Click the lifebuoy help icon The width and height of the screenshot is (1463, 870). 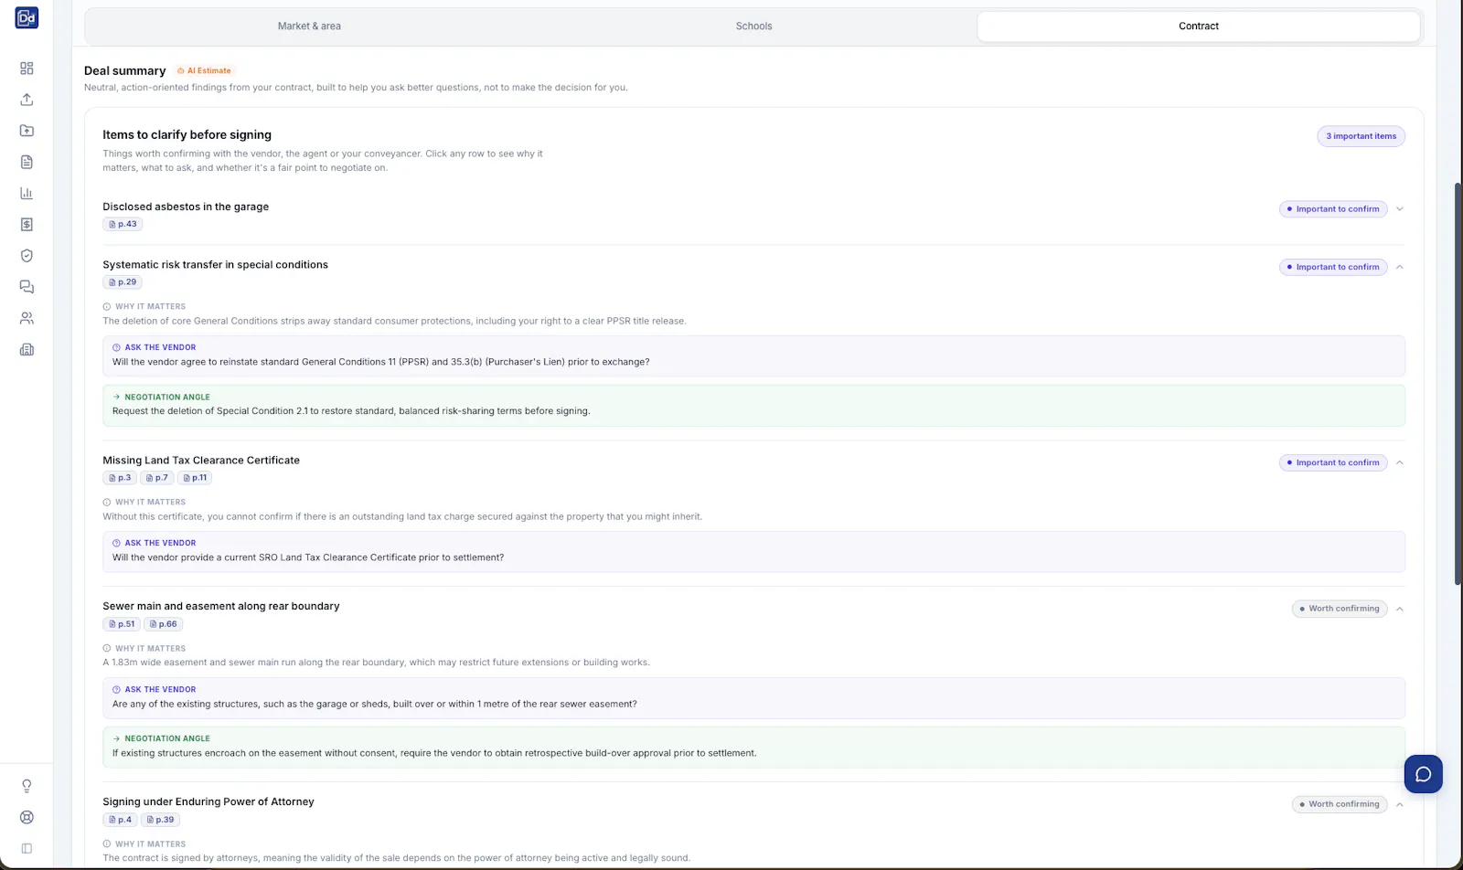pyautogui.click(x=27, y=817)
